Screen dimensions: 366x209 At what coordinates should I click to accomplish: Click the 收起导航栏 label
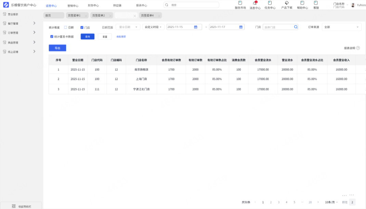coord(25,207)
